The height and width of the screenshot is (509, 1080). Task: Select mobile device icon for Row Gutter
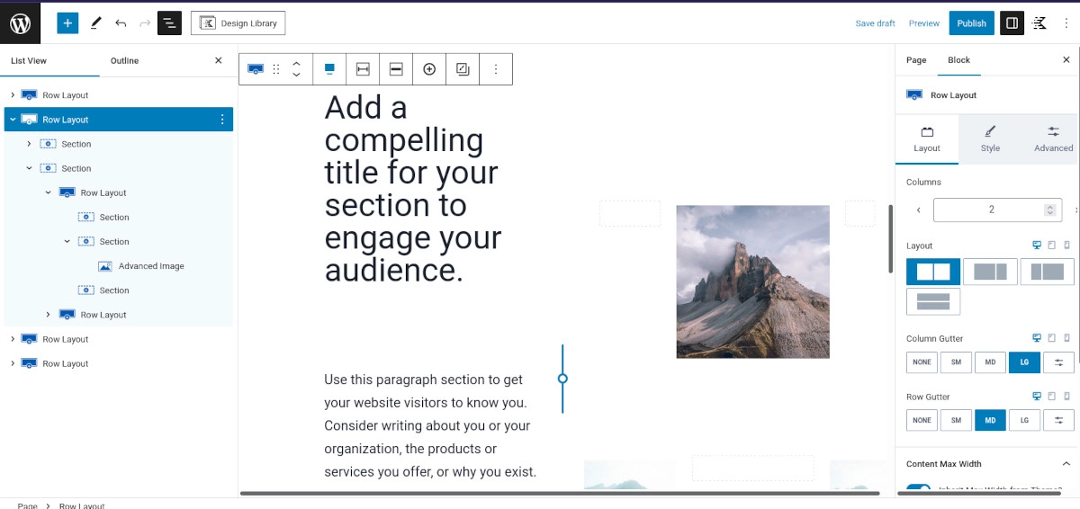[x=1067, y=396]
